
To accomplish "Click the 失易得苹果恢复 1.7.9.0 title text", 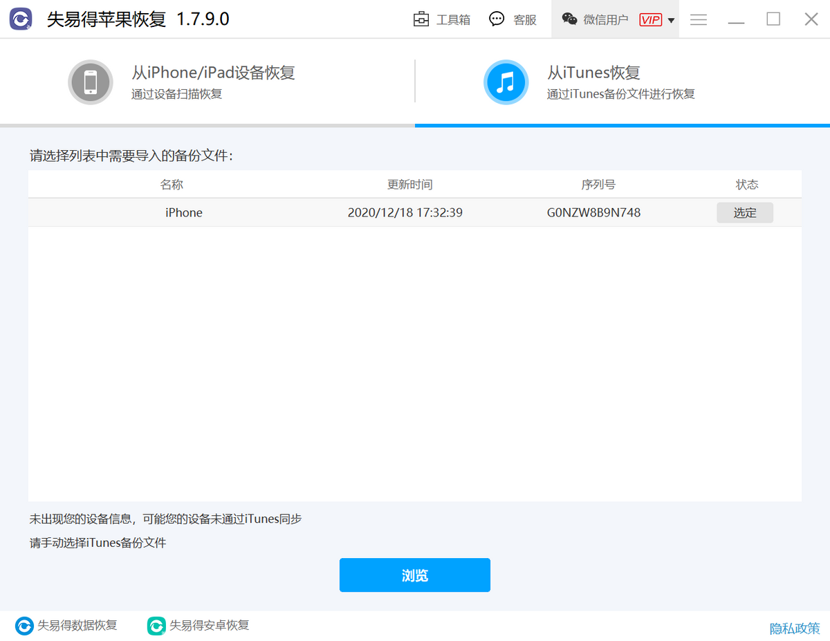I will tap(138, 19).
